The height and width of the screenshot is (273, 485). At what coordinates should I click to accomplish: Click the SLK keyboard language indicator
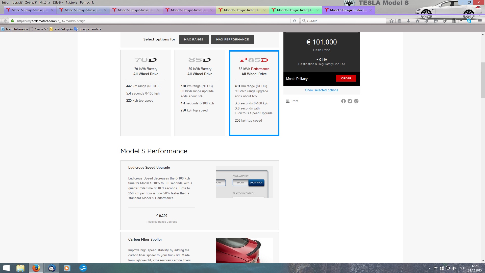click(462, 268)
